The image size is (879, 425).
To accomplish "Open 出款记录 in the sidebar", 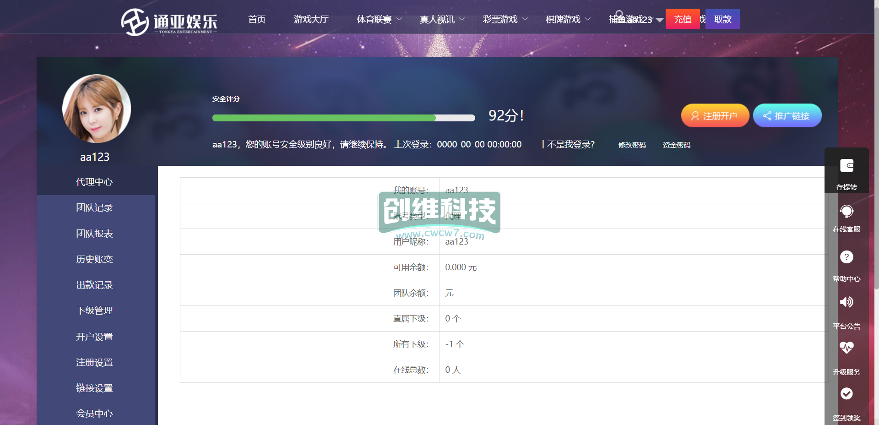I will coord(94,285).
